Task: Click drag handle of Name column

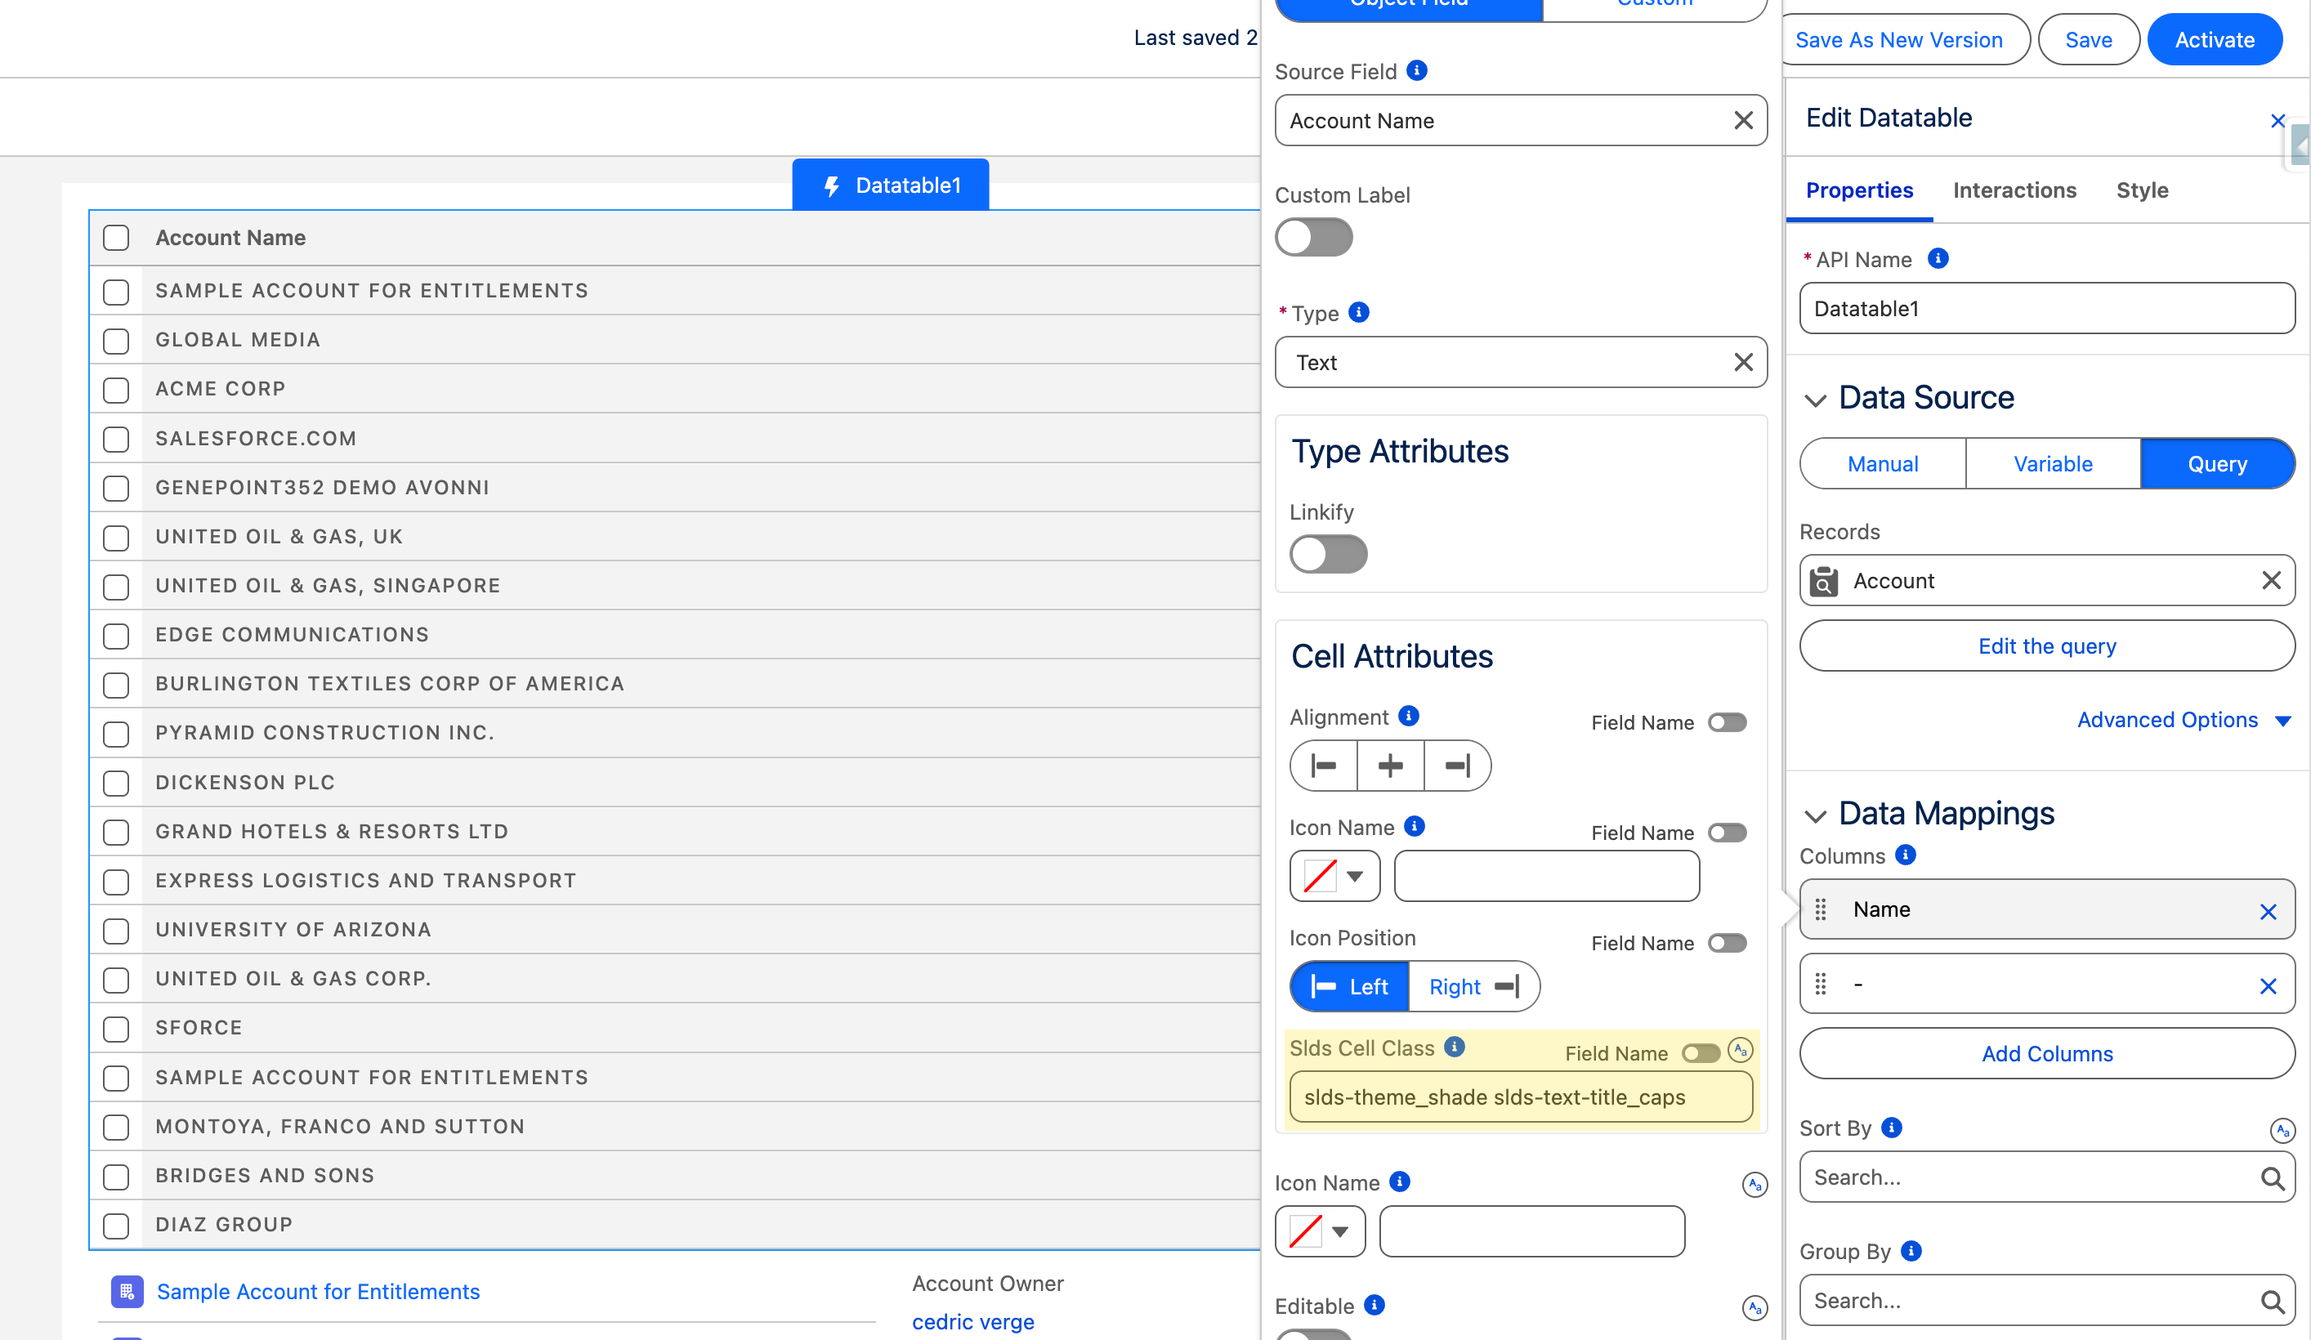Action: (x=1822, y=909)
